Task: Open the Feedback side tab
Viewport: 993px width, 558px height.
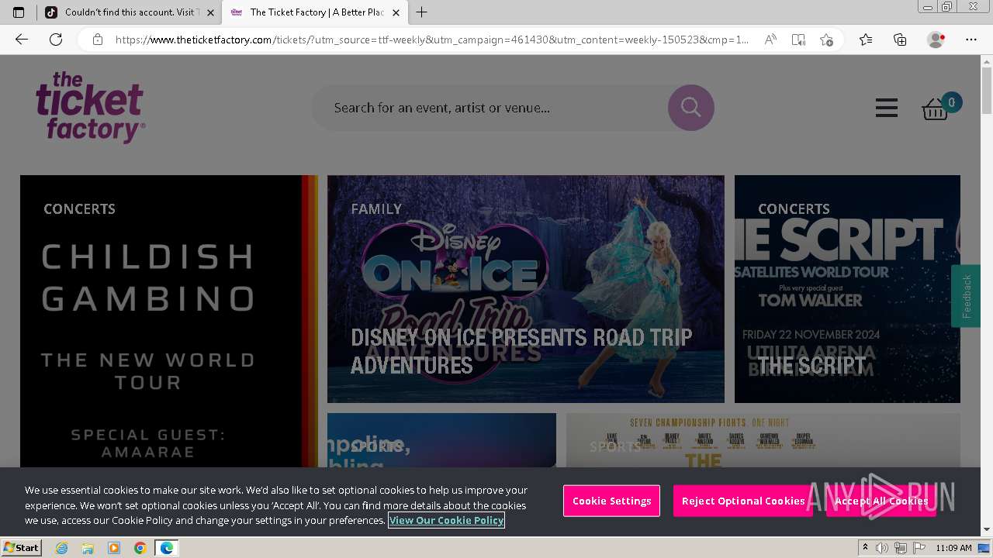Action: pyautogui.click(x=967, y=296)
